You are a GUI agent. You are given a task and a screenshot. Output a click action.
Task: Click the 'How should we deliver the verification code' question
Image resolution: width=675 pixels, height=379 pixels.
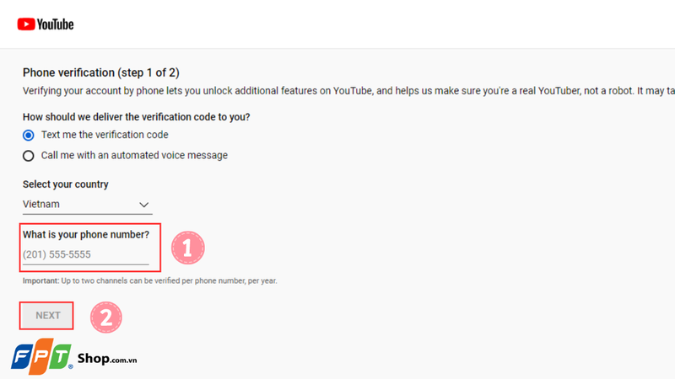tap(136, 116)
